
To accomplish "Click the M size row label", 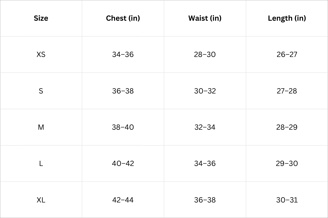I will click(41, 127).
